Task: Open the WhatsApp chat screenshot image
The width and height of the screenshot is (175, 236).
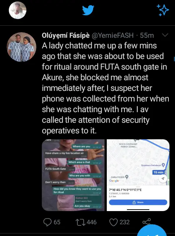Action: coord(73,175)
